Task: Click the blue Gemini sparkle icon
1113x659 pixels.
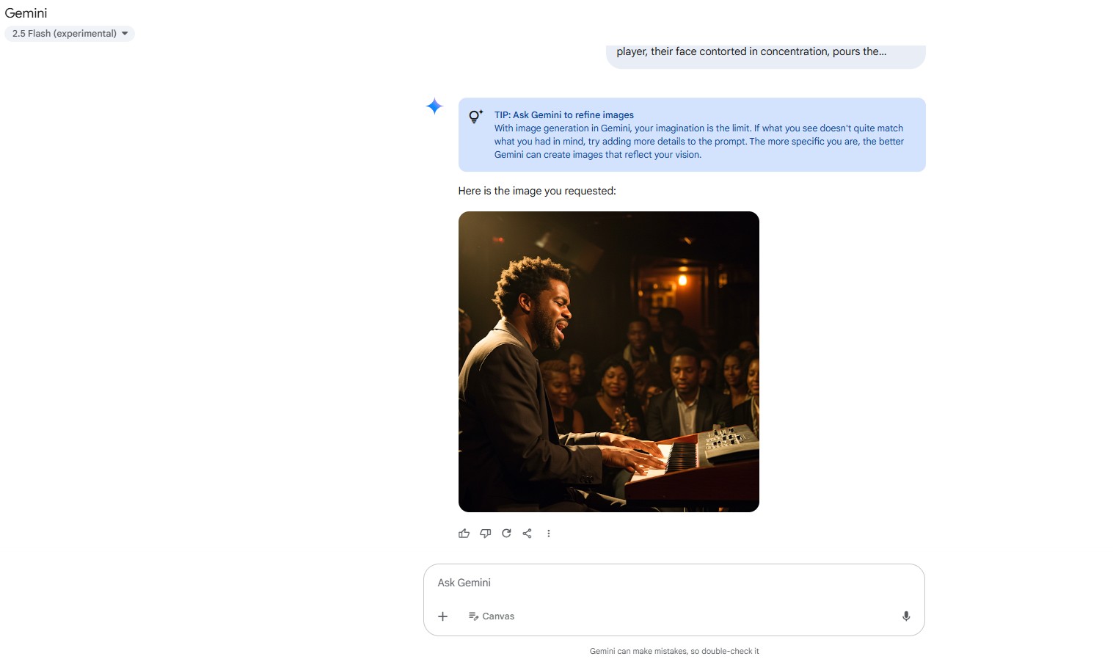Action: click(x=434, y=106)
